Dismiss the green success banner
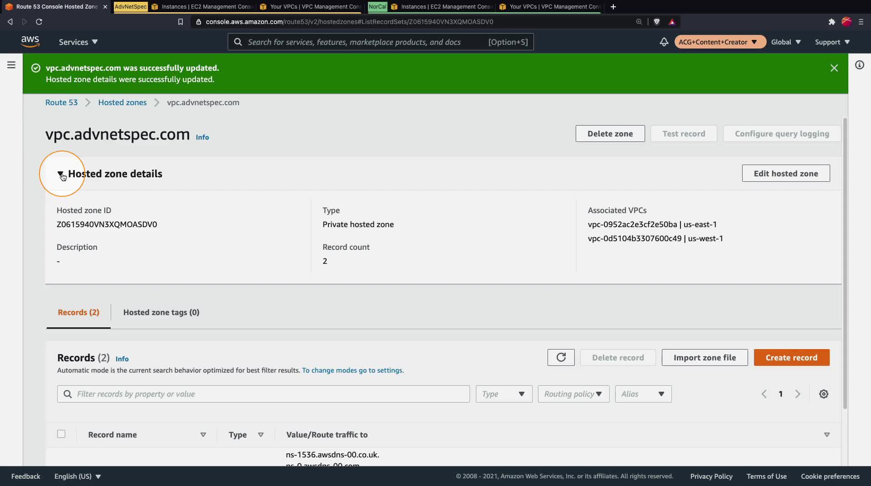871x486 pixels. click(x=834, y=68)
